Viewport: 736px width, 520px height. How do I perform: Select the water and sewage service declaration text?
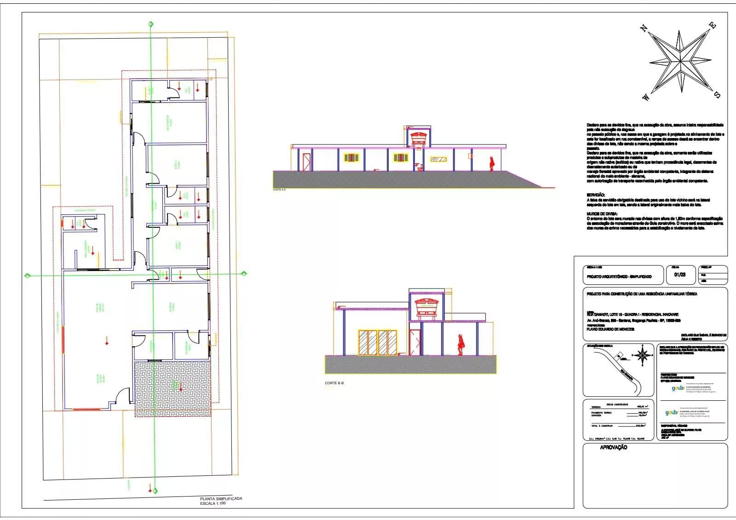tap(703, 337)
